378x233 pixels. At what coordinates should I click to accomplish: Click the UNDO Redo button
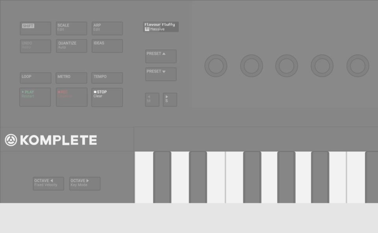(x=35, y=46)
